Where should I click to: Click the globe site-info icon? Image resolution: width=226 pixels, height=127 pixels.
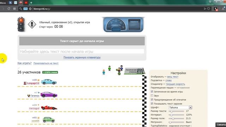click(x=30, y=9)
